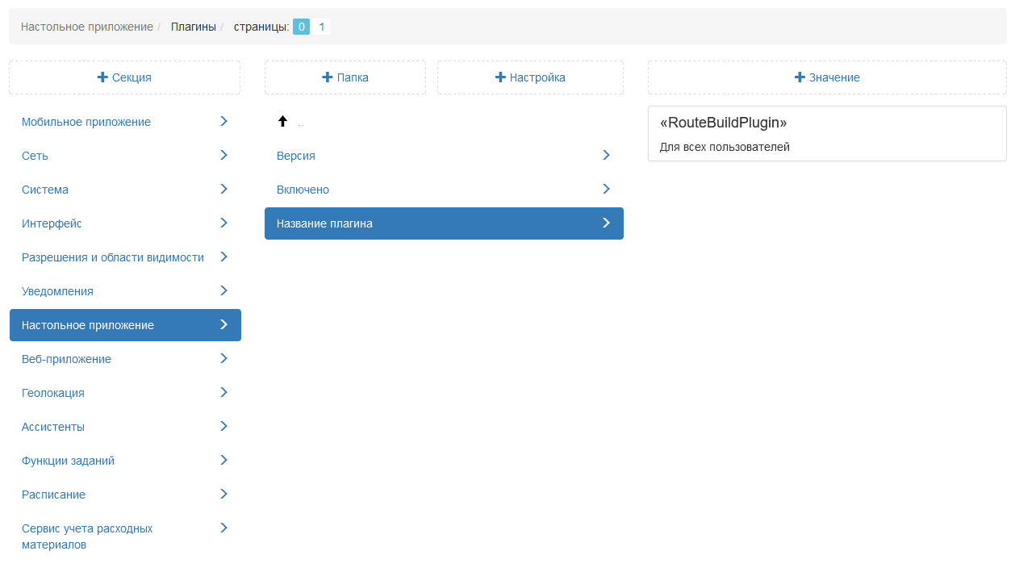
Task: Click the up arrow to go to parent folder
Action: coord(282,122)
